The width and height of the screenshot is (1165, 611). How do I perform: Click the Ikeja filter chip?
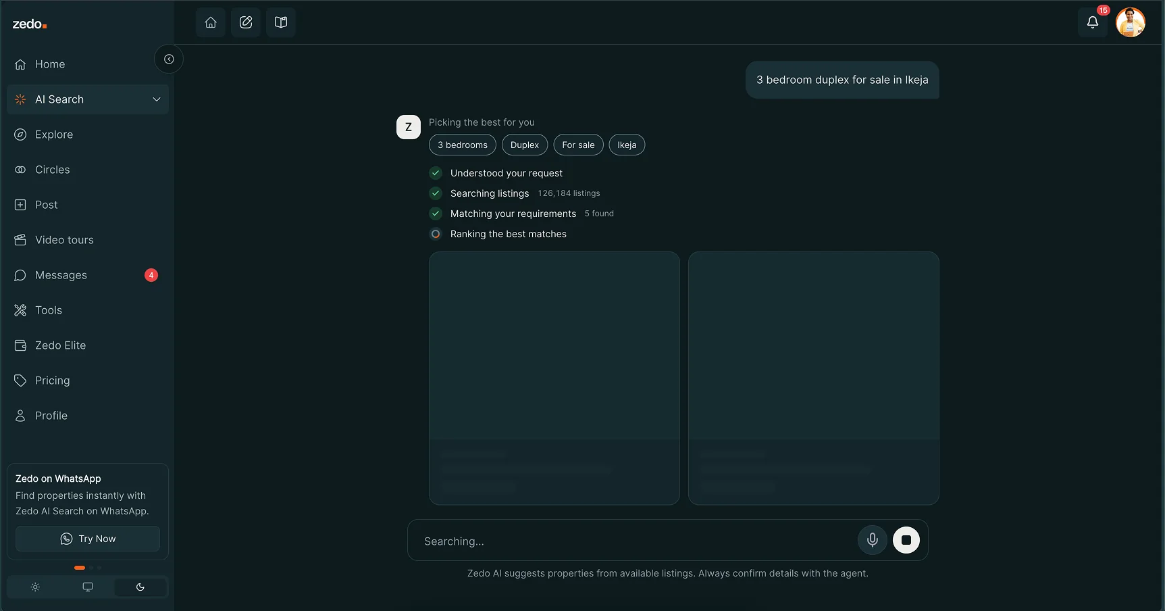coord(627,145)
